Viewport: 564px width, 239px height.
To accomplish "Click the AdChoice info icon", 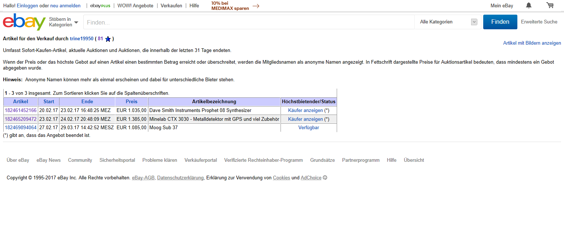I will tap(325, 178).
